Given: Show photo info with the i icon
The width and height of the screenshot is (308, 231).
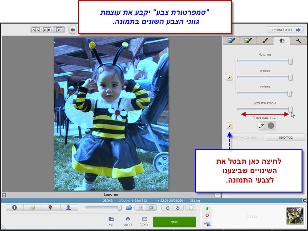Looking at the screenshot, I should (14, 208).
